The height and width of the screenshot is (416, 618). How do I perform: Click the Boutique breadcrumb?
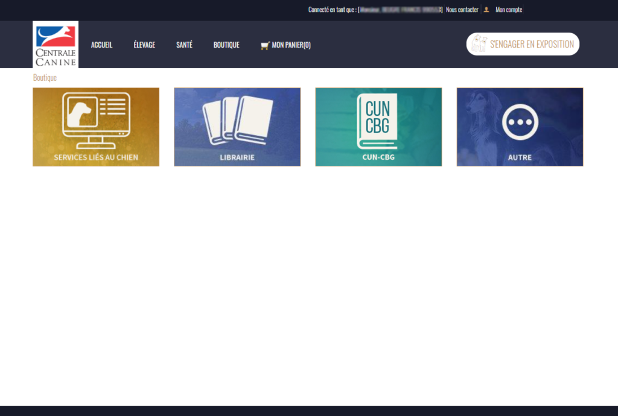tap(45, 78)
